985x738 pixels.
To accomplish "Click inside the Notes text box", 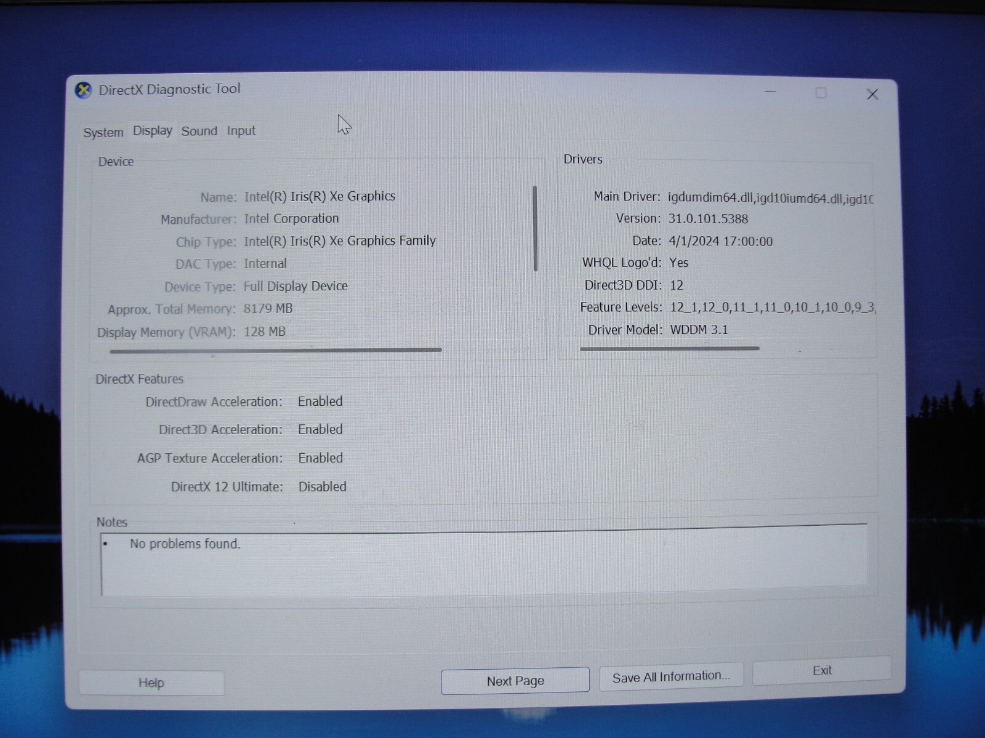I will tap(483, 563).
